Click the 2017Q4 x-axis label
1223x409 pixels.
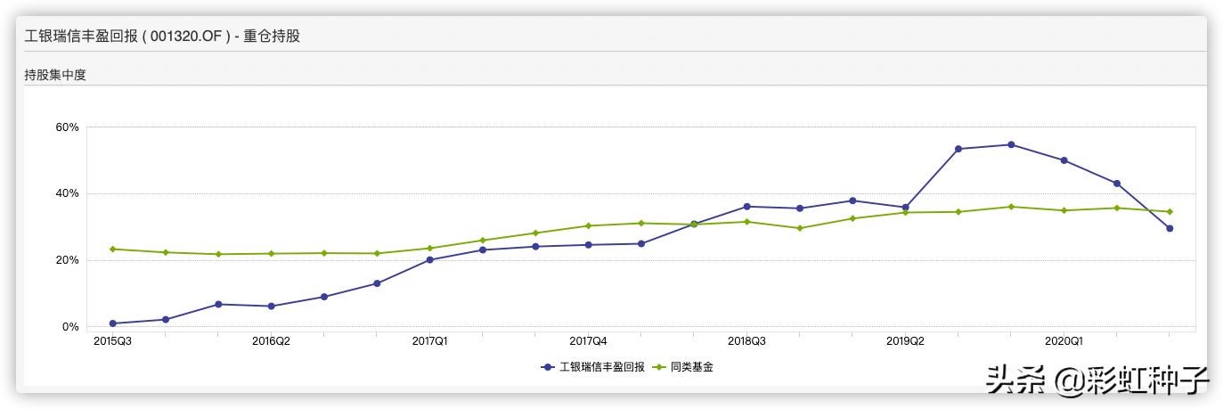(588, 341)
